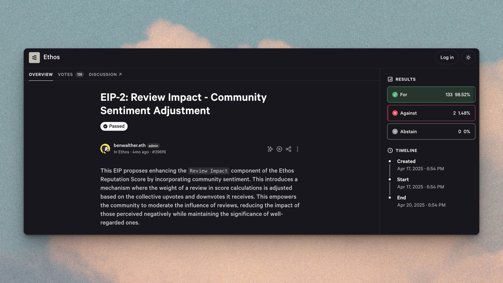Click the Ethos logo icon

pos(34,57)
